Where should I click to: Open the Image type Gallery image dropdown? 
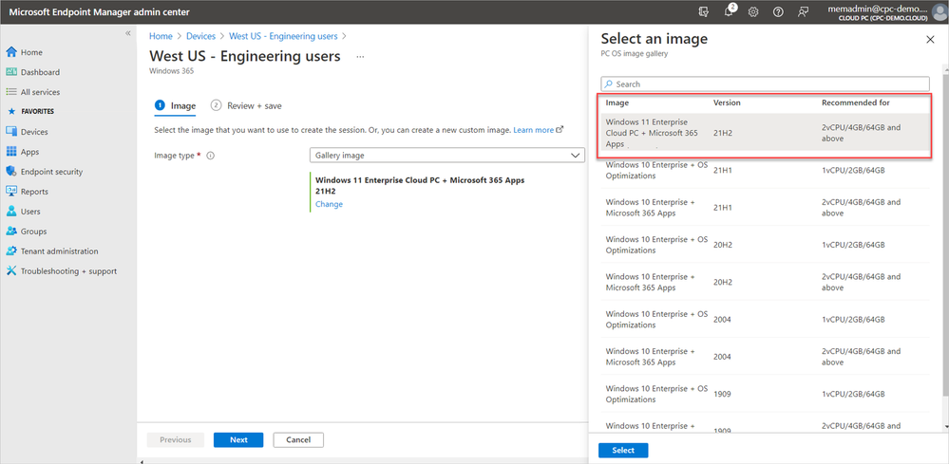(447, 156)
